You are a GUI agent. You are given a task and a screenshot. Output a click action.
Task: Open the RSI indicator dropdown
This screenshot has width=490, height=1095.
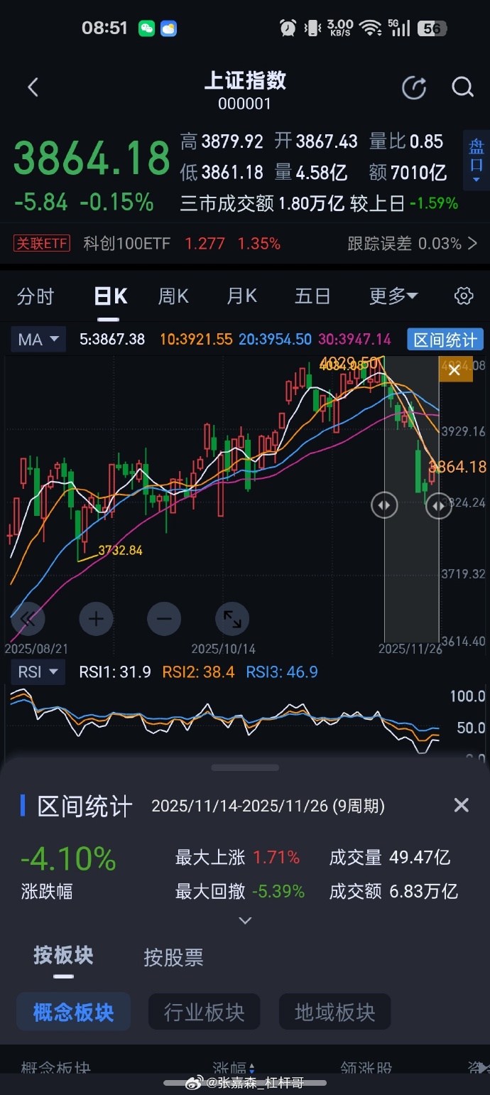(38, 672)
